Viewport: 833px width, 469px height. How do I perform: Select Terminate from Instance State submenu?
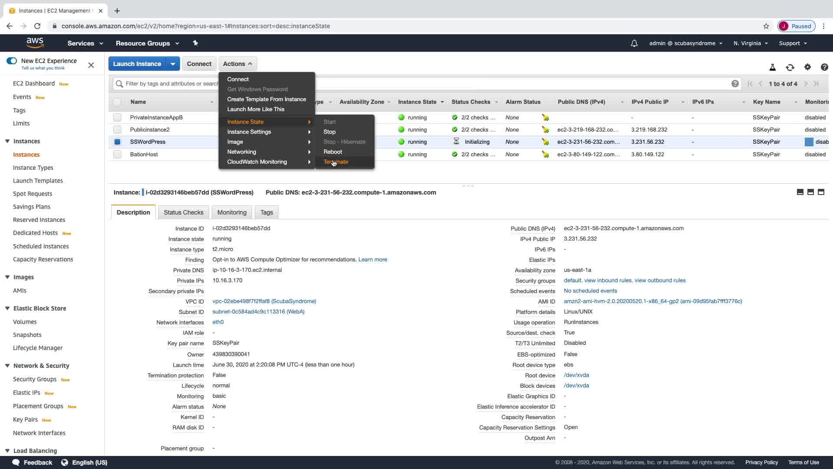336,162
